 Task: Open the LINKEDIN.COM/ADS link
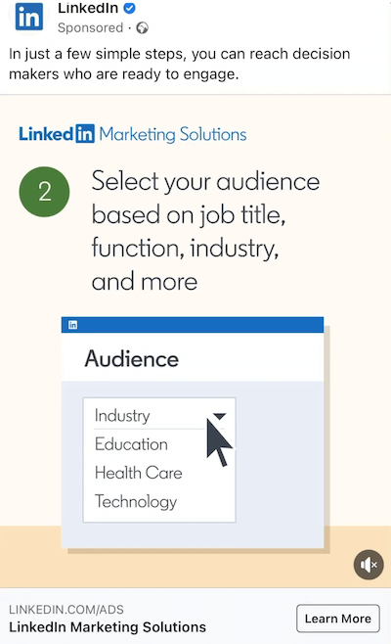pyautogui.click(x=66, y=610)
